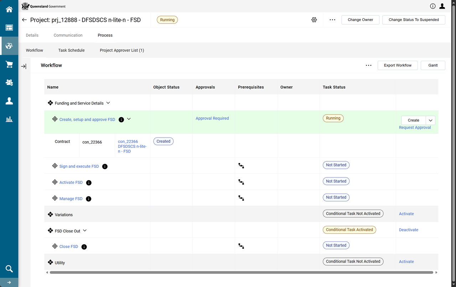Screen dimensions: 456x287
Task: Open the dropdown arrow beside Create button
Action: 430,120
